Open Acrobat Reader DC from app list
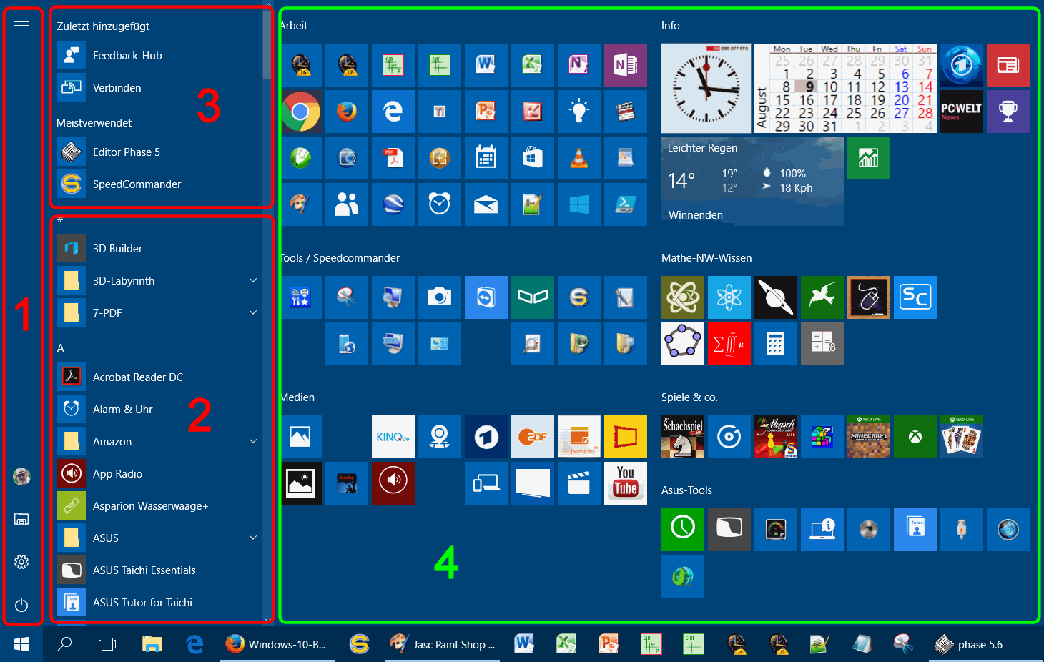The height and width of the screenshot is (662, 1044). [x=137, y=377]
